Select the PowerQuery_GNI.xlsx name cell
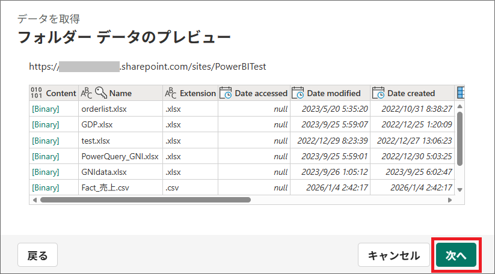The width and height of the screenshot is (495, 274). coord(120,156)
